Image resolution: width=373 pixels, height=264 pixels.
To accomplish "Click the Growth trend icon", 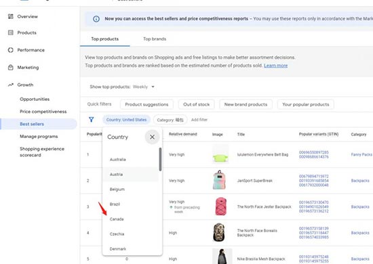I will pos(11,85).
